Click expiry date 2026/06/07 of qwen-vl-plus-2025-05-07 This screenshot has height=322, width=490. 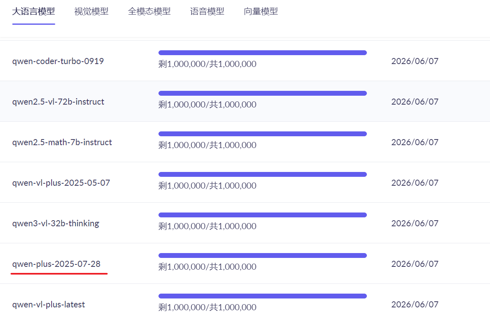point(415,183)
